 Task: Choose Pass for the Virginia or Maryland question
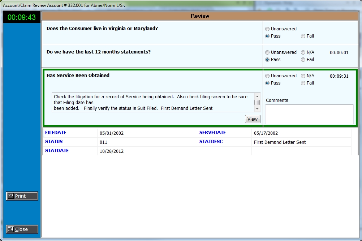click(x=267, y=36)
